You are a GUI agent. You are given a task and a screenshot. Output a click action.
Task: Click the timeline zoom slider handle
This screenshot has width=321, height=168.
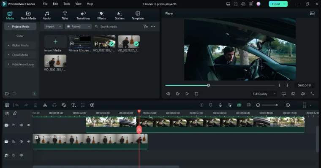click(277, 105)
